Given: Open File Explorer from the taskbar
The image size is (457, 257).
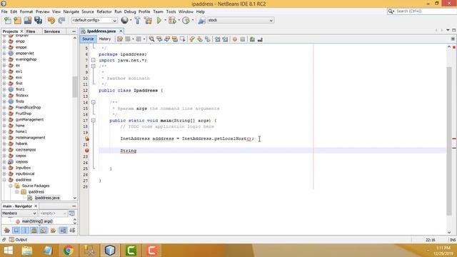Looking at the screenshot, I should [x=27, y=251].
